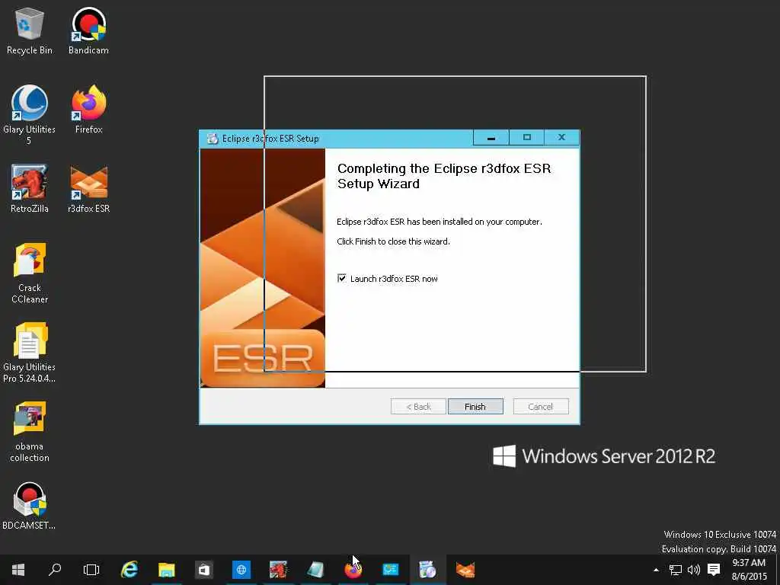Viewport: 780px width, 585px height.
Task: Select the Glary Utilities 5 shortcut
Action: click(30, 116)
